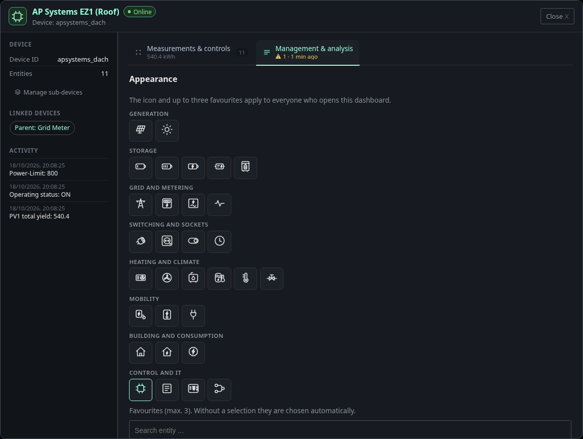Open the Parent: Grid Meter linked device
The height and width of the screenshot is (439, 583).
point(42,128)
